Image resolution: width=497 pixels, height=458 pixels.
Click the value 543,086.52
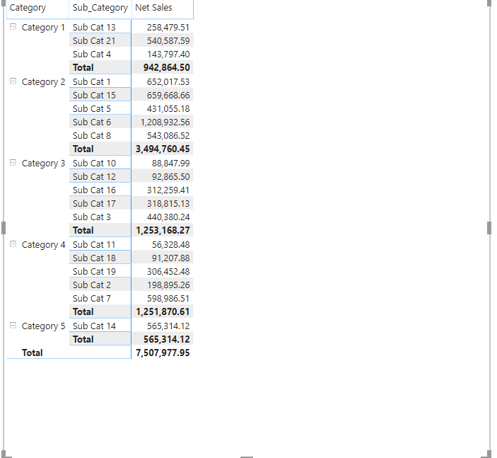pyautogui.click(x=168, y=136)
